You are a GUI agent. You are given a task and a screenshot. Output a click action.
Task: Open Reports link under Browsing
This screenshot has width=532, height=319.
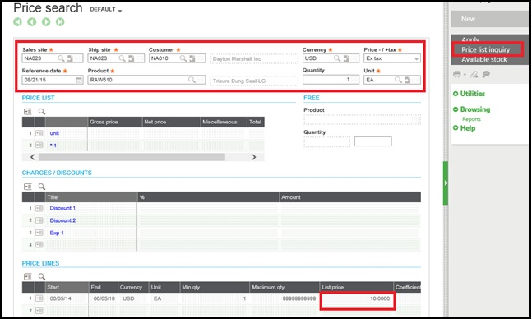point(471,119)
